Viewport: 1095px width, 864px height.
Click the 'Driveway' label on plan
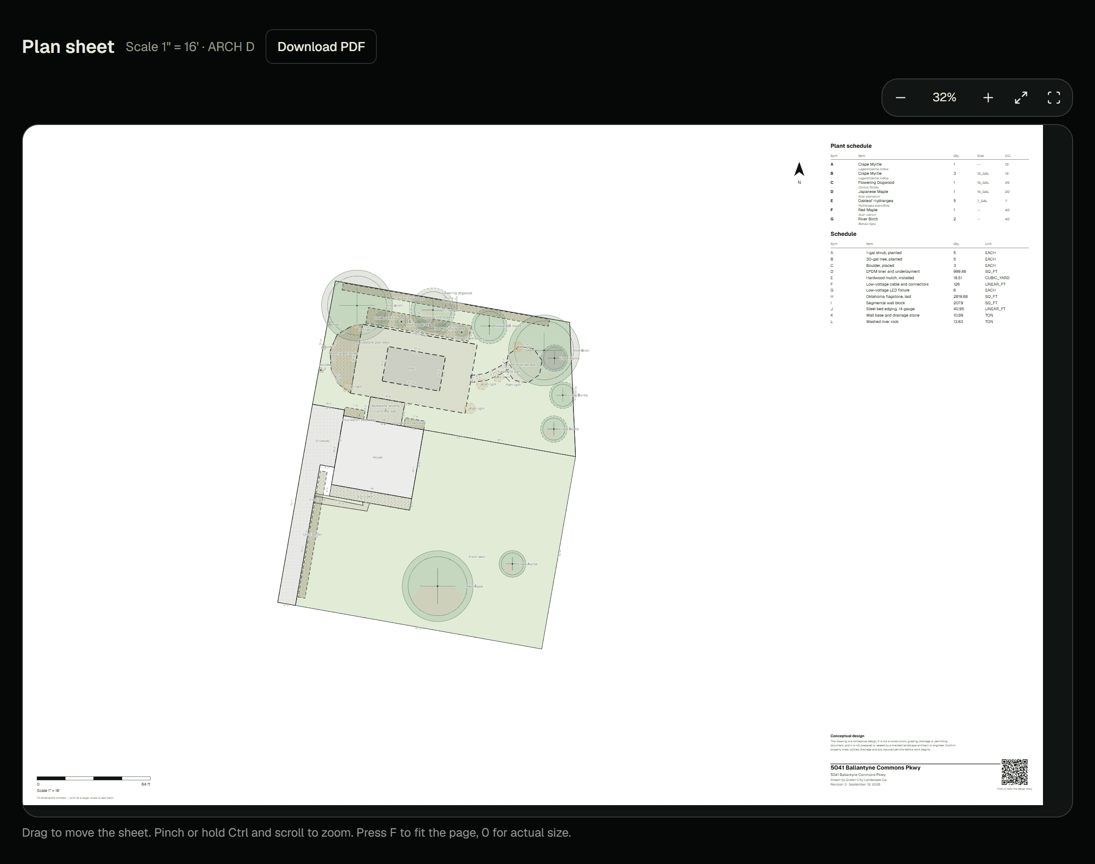pyautogui.click(x=322, y=441)
